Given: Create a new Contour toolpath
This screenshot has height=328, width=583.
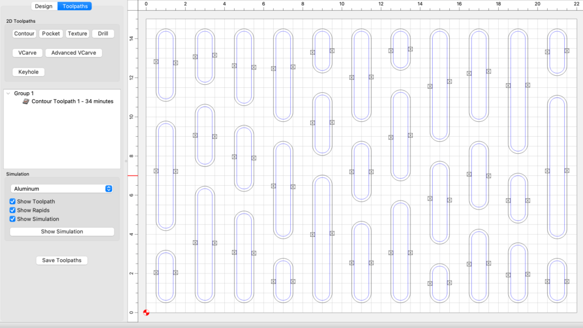Looking at the screenshot, I should point(24,34).
